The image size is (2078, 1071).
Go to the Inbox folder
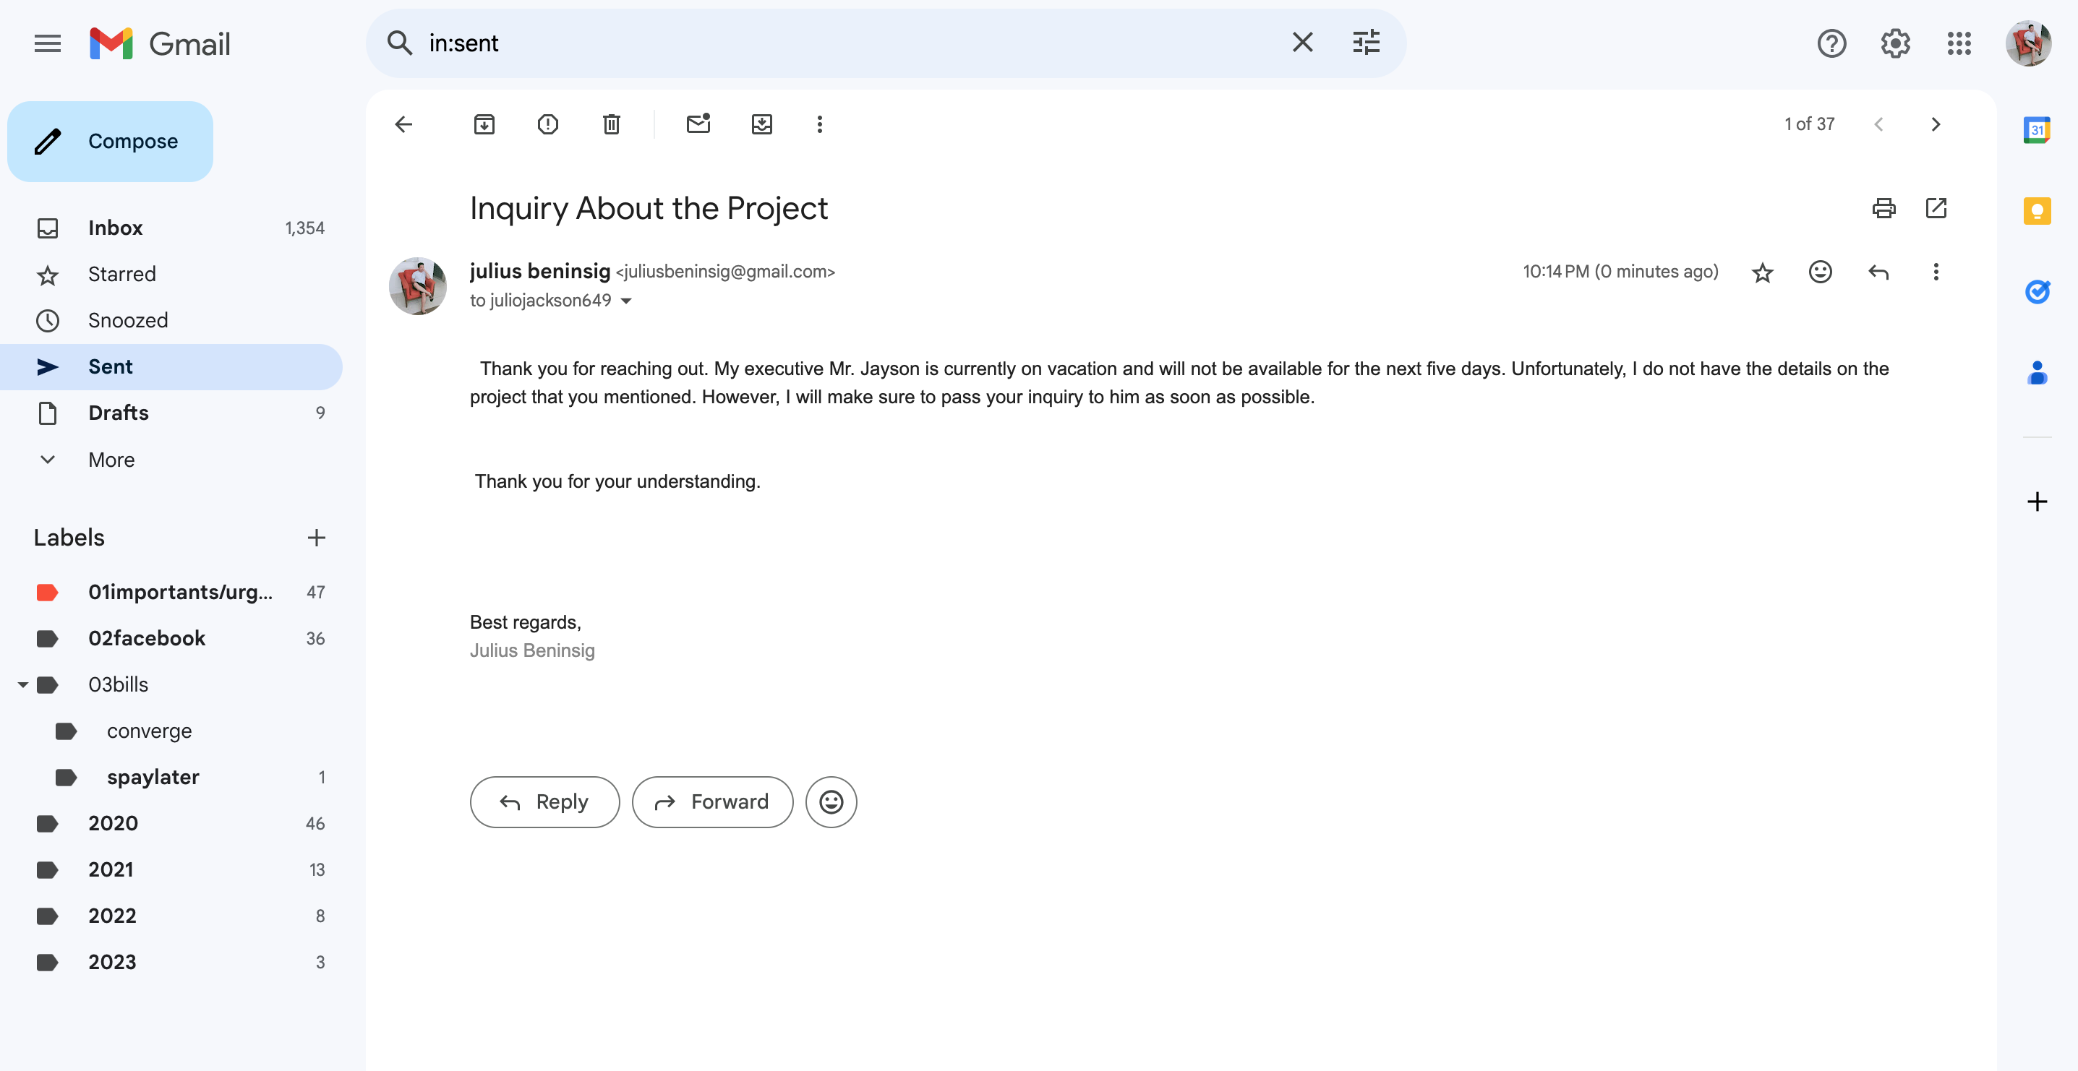tap(116, 228)
